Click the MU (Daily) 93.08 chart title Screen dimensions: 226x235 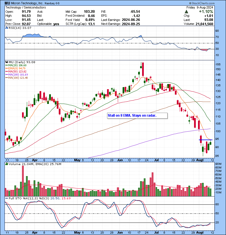[22, 62]
